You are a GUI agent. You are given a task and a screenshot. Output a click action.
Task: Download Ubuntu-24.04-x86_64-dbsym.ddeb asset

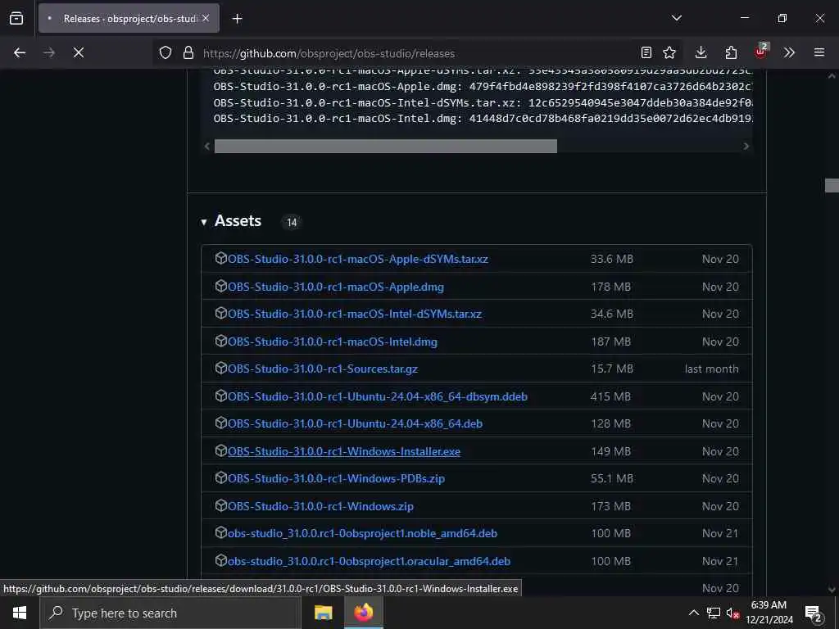tap(377, 397)
